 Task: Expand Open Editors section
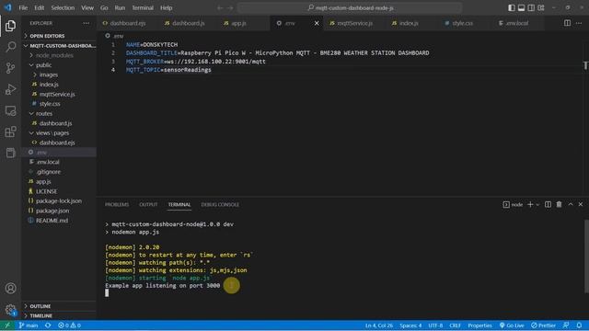59,36
